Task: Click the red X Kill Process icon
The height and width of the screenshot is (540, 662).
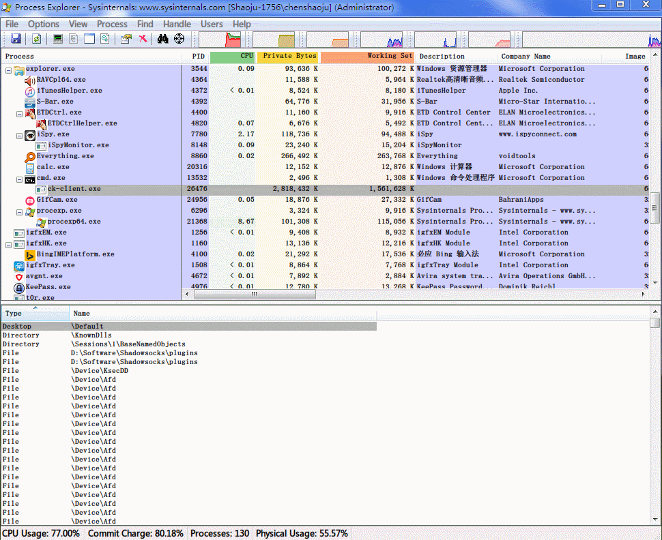Action: click(x=143, y=39)
